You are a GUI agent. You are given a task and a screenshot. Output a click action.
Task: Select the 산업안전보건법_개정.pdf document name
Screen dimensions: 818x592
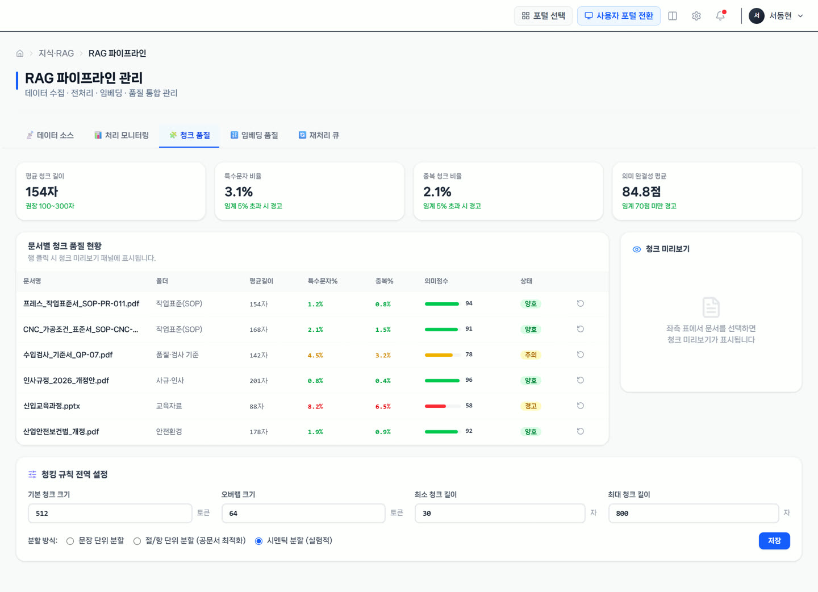61,432
